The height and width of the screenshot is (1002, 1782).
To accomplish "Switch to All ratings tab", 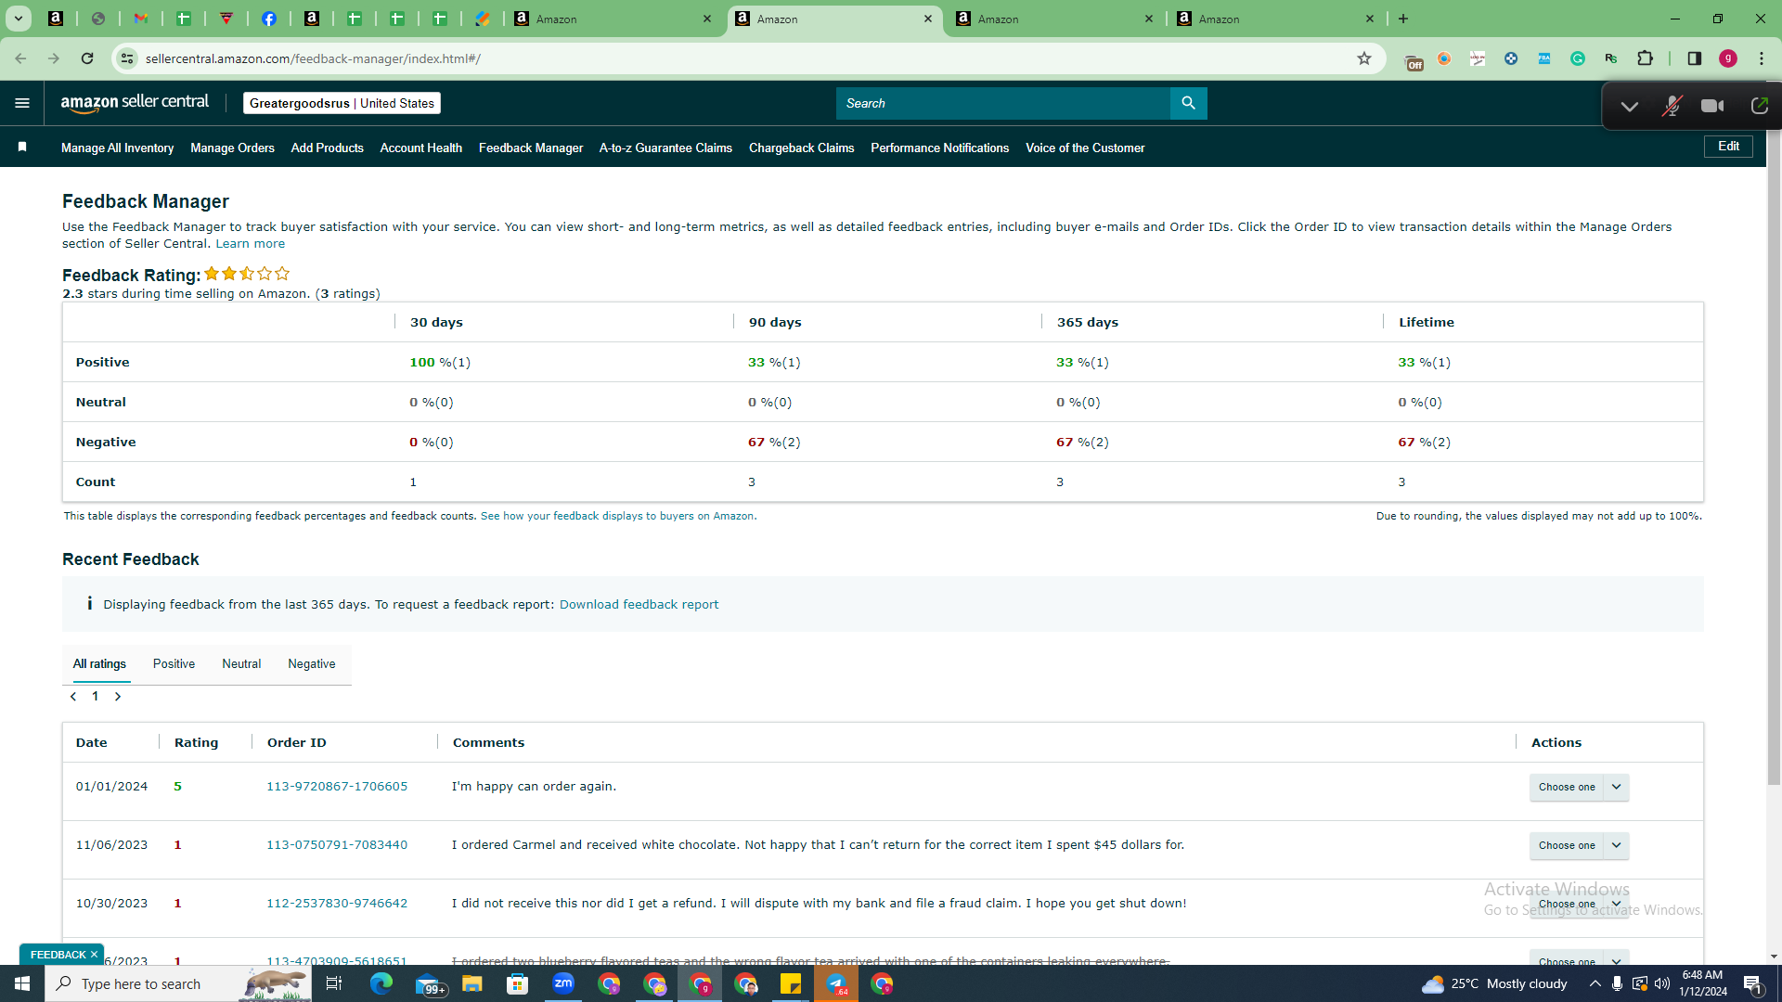I will click(99, 664).
